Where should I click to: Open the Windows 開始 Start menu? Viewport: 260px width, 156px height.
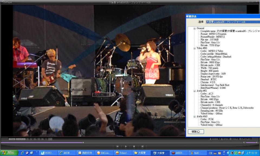(9, 153)
